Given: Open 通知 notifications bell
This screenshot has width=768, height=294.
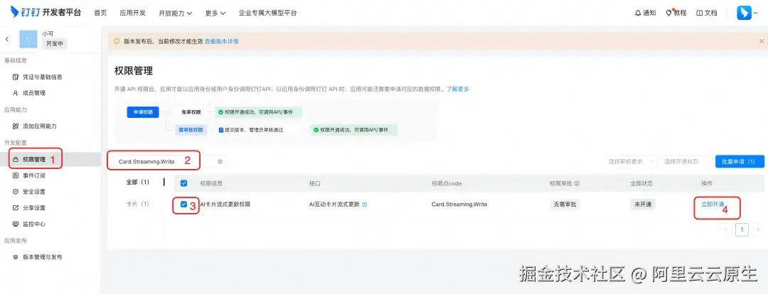Looking at the screenshot, I should pyautogui.click(x=645, y=13).
